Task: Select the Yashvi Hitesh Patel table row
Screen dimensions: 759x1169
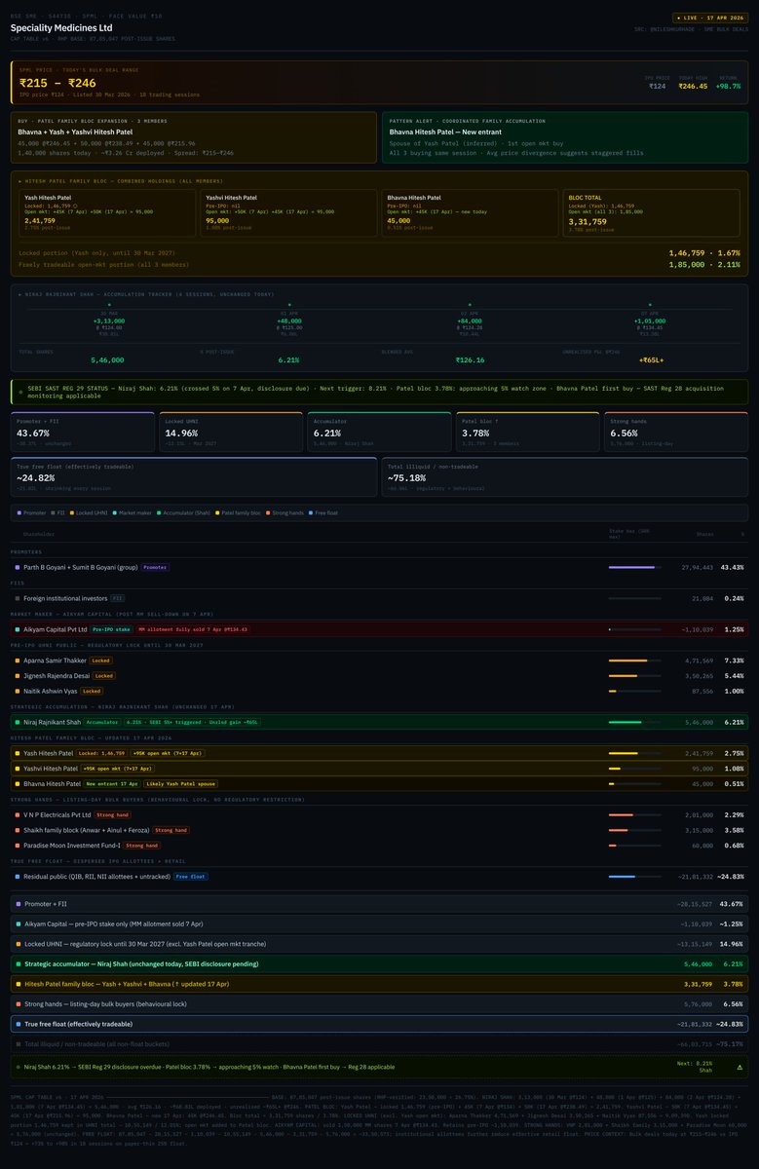Action: click(379, 769)
